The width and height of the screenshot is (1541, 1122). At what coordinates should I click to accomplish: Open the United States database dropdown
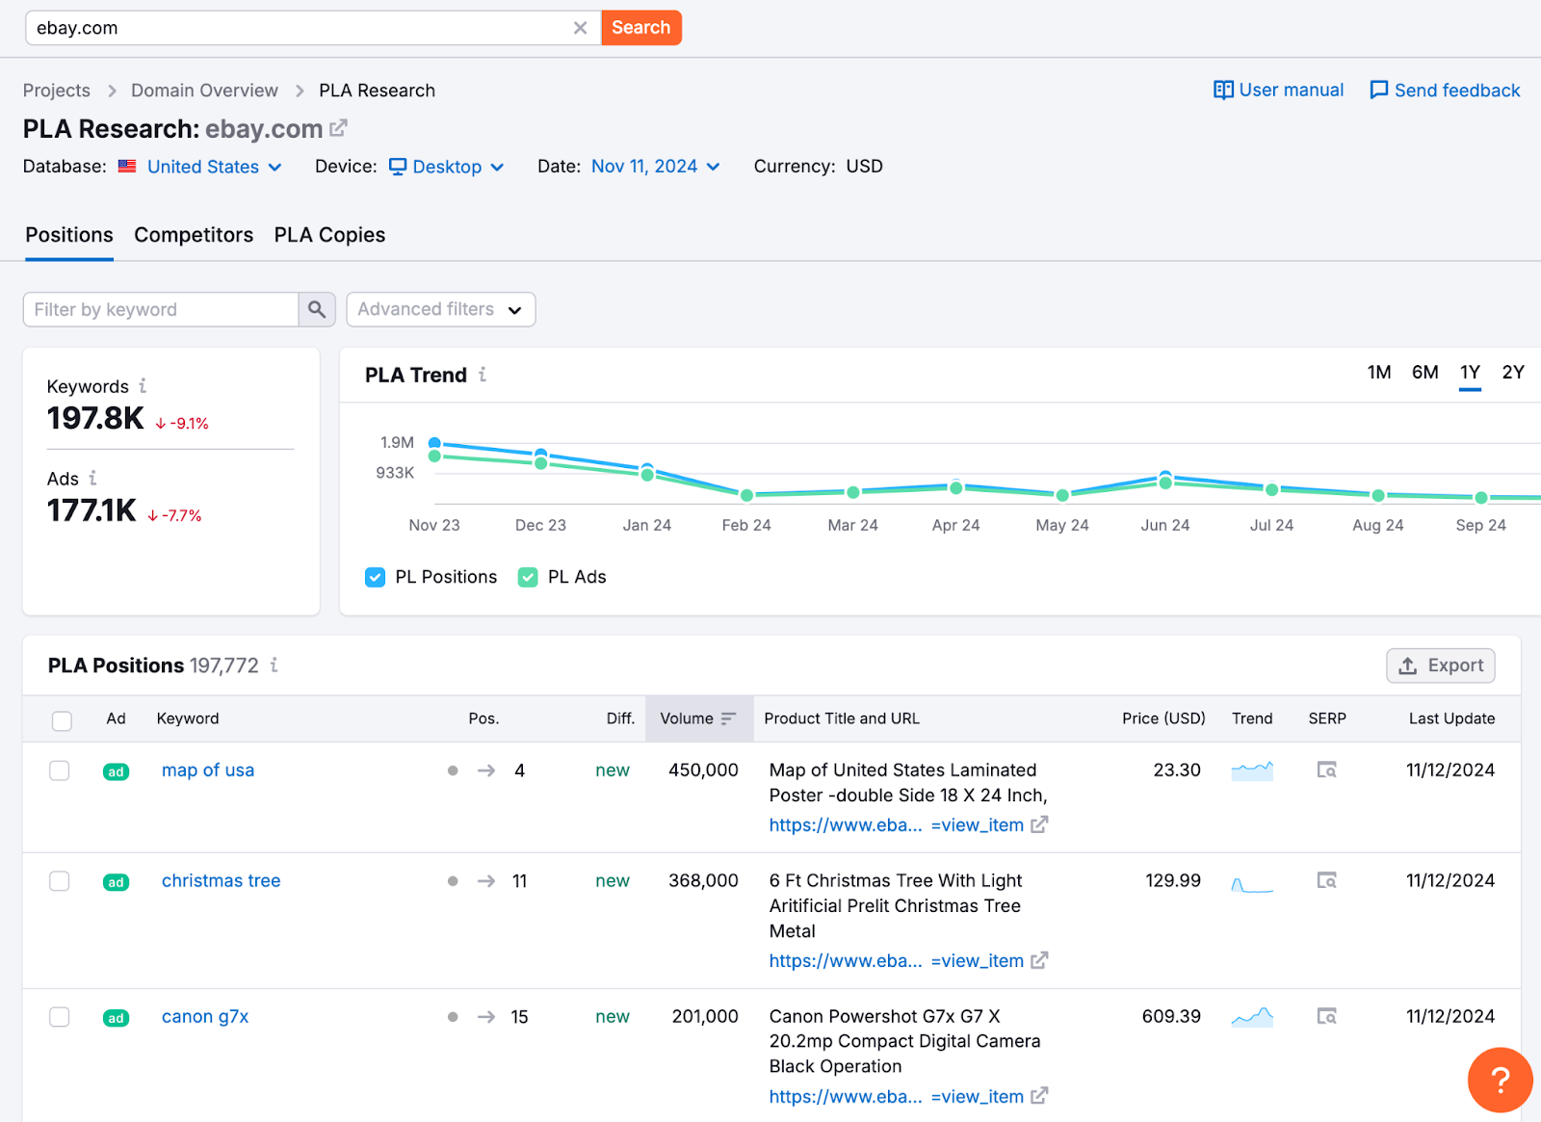click(x=203, y=167)
